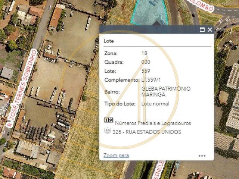Click the Lote popup title

tap(109, 41)
